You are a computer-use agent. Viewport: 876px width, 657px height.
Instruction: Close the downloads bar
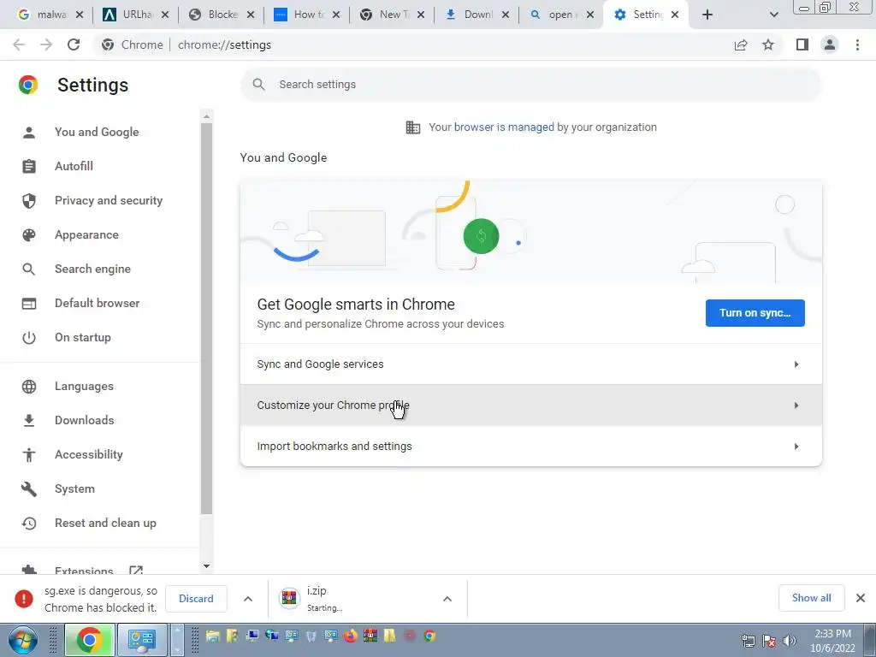click(861, 598)
